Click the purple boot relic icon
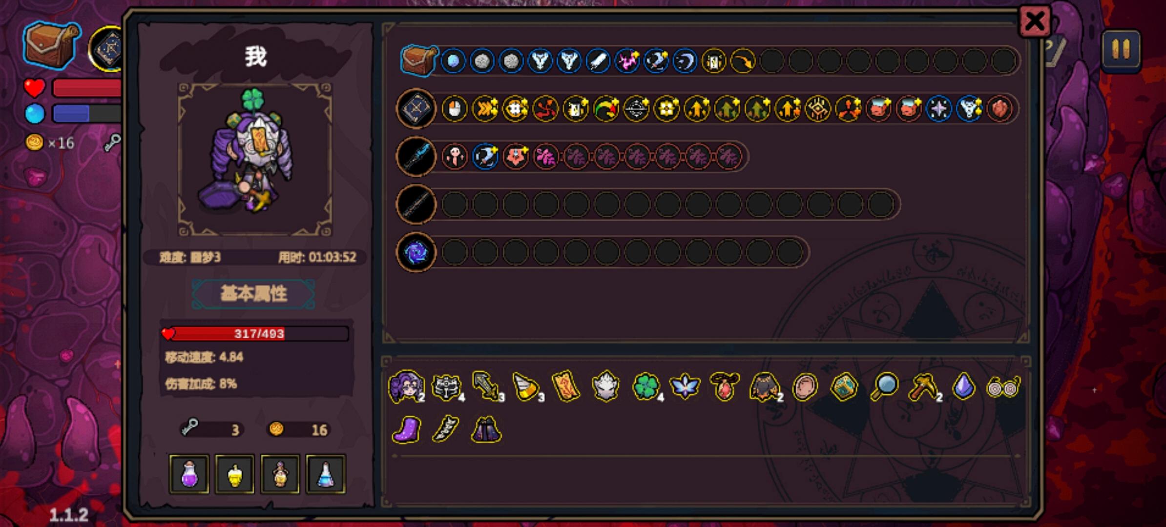Viewport: 1166px width, 527px height. [x=407, y=430]
